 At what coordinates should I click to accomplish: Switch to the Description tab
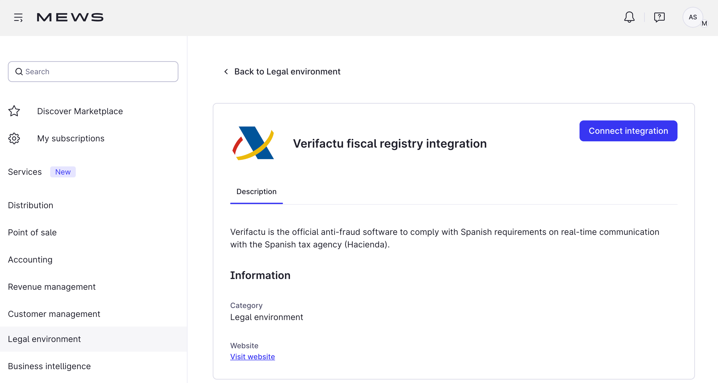pyautogui.click(x=256, y=192)
